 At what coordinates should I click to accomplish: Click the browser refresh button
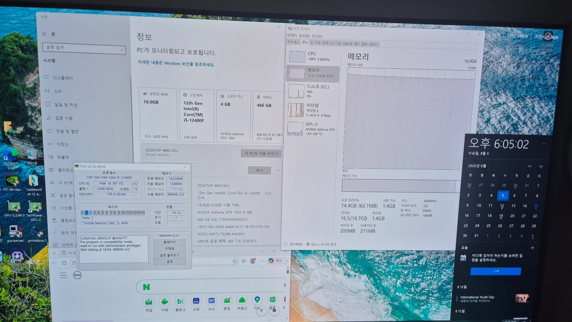click(64, 262)
